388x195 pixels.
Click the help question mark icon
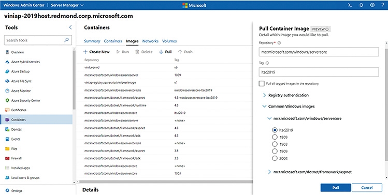pos(383,5)
